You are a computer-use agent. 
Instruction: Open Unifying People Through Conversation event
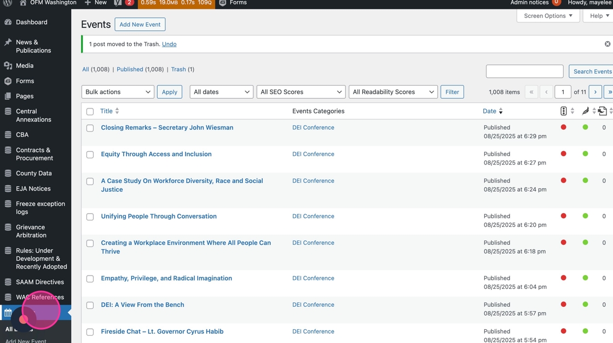click(x=159, y=216)
